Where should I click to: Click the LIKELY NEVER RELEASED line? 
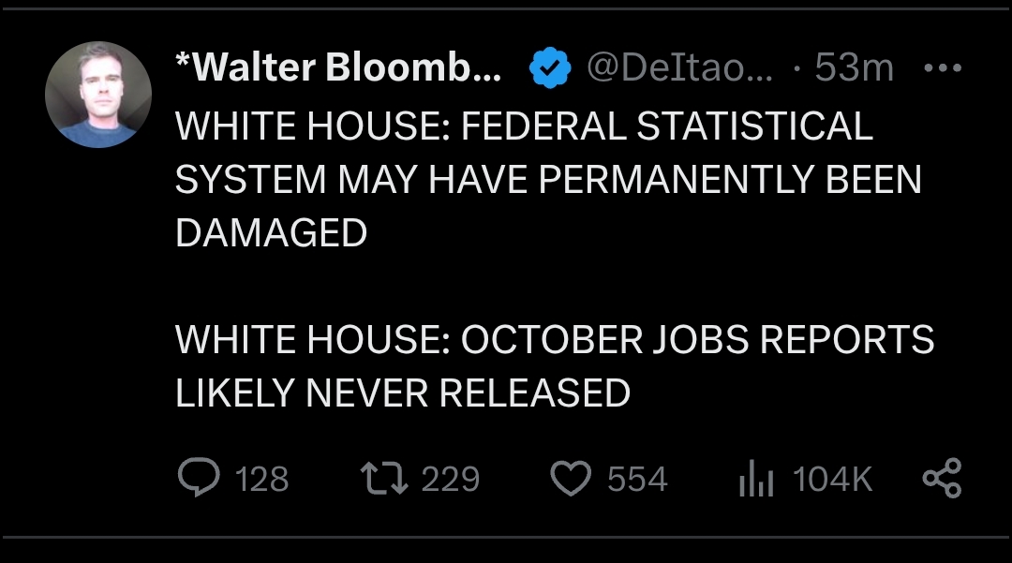pyautogui.click(x=403, y=393)
